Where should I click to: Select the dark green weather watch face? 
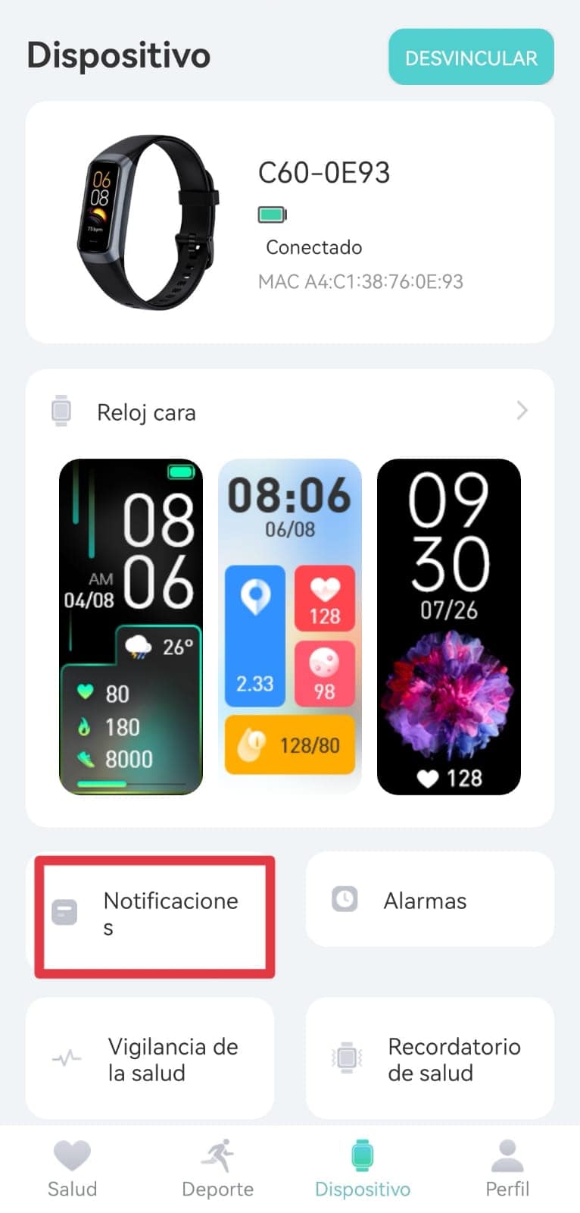click(131, 627)
